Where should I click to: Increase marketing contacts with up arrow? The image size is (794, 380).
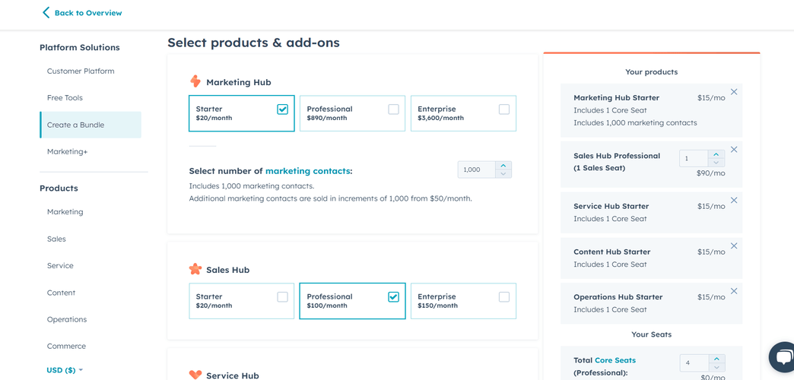coord(503,166)
